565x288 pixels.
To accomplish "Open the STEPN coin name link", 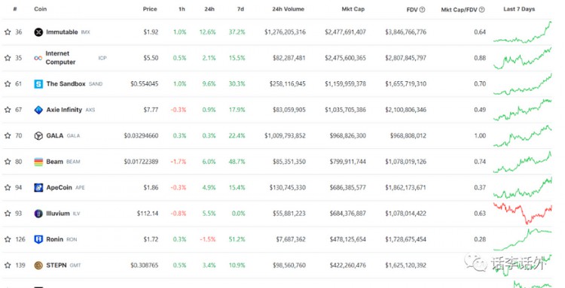I will tap(56, 265).
